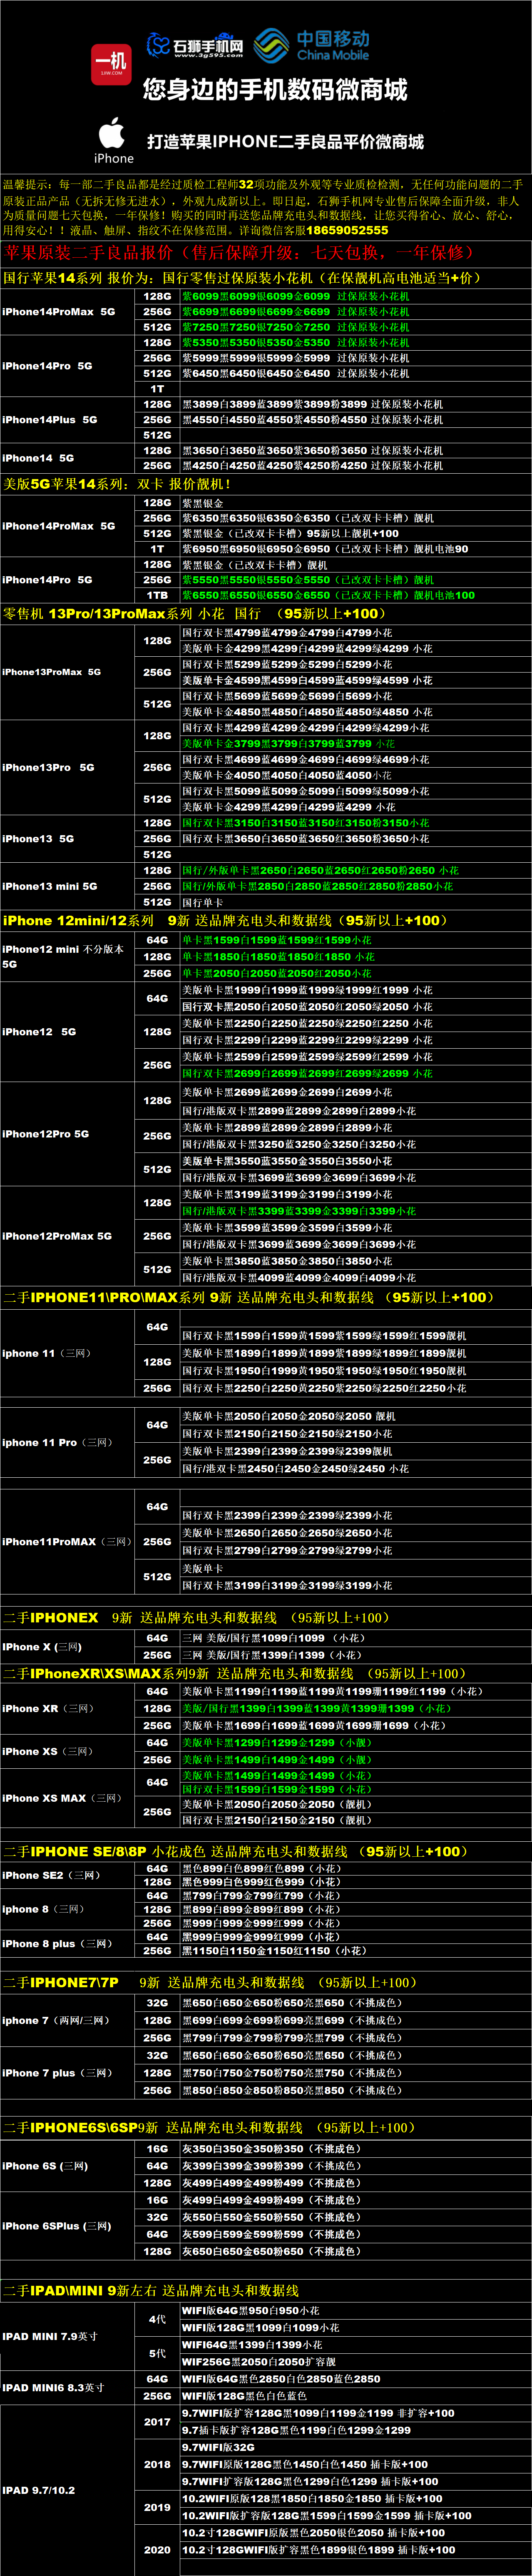The image size is (532, 2576).
Task: Click the China Mobile 中国移动 logo
Action: point(311,46)
